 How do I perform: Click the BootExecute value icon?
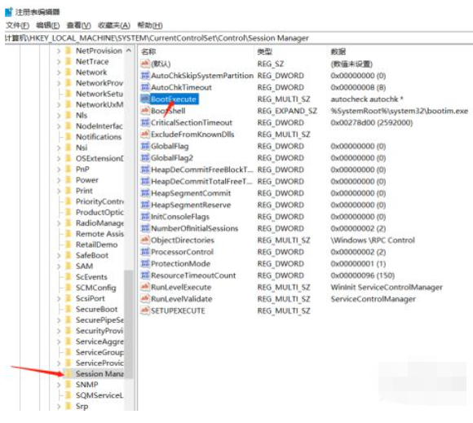coord(145,99)
